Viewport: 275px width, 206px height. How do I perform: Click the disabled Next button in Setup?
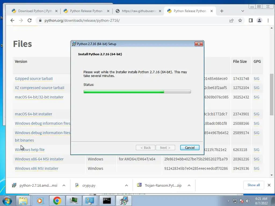[x=165, y=148]
